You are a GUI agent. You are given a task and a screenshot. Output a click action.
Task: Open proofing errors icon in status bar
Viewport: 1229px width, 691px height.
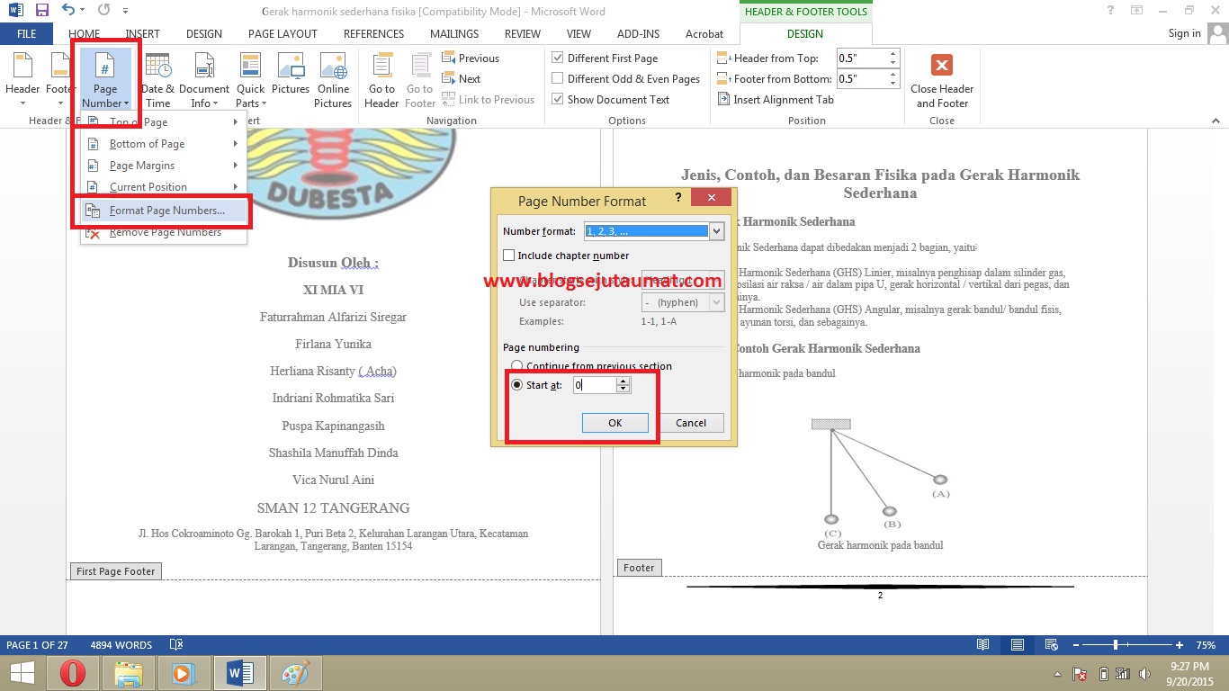(176, 645)
